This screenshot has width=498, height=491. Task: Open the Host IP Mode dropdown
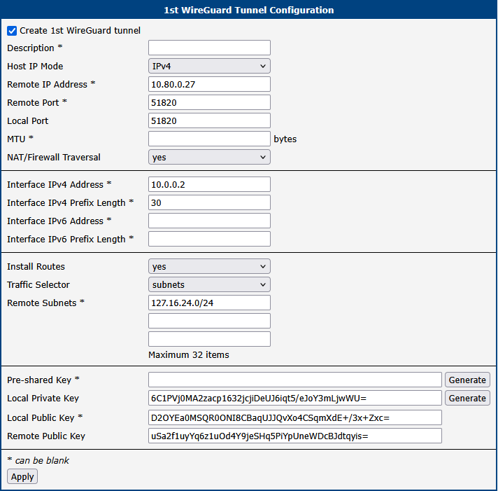click(209, 66)
